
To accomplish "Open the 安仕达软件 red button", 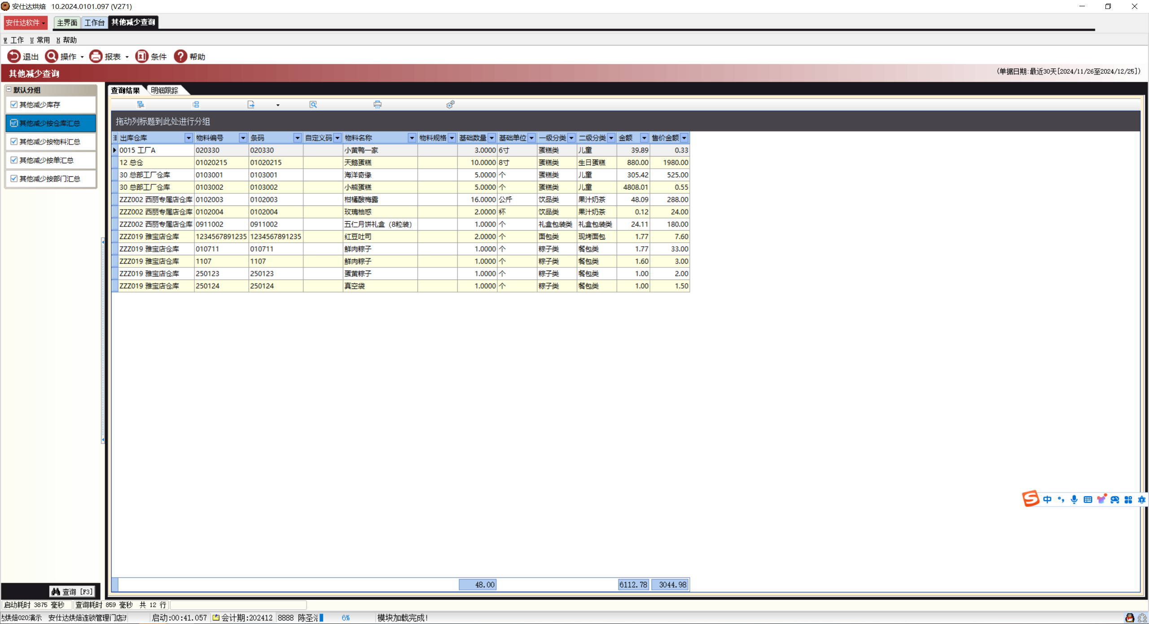I will (x=25, y=22).
